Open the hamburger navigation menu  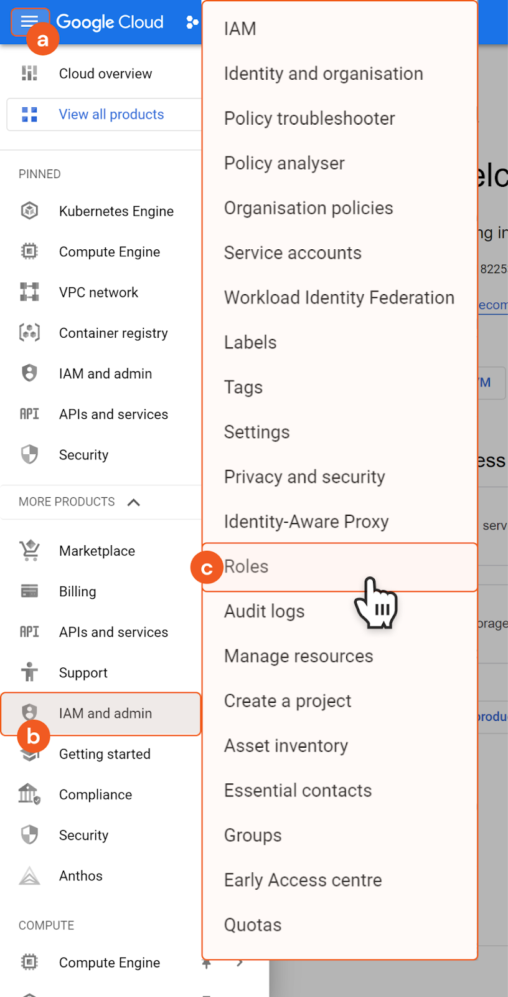(x=29, y=22)
